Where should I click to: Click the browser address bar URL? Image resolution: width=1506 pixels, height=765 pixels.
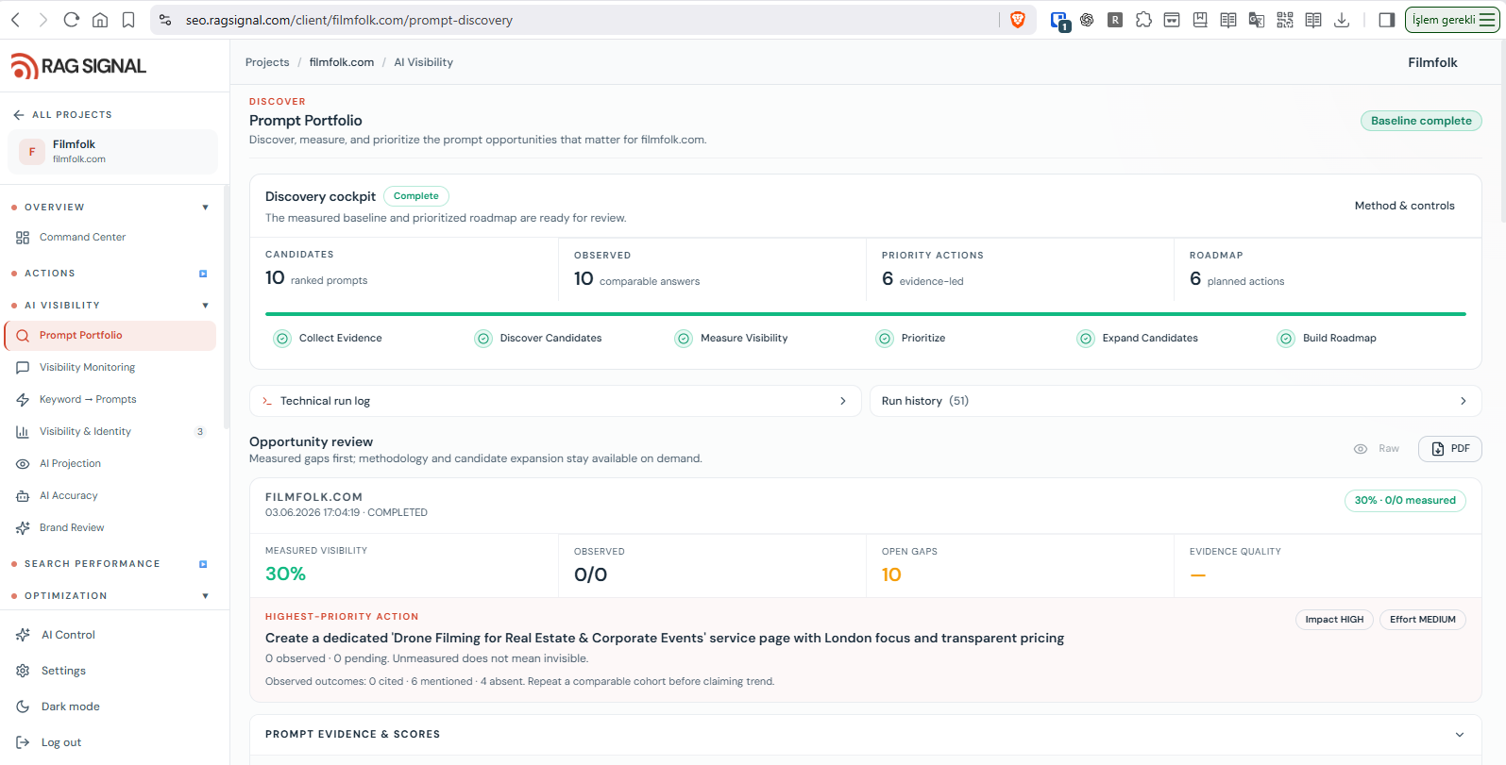click(349, 20)
